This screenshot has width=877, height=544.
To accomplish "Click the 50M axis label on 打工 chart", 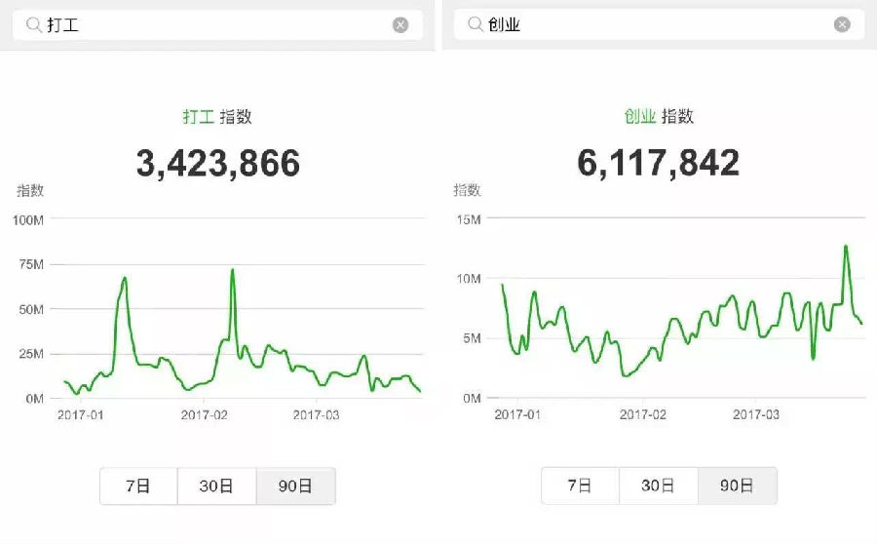I will (31, 309).
